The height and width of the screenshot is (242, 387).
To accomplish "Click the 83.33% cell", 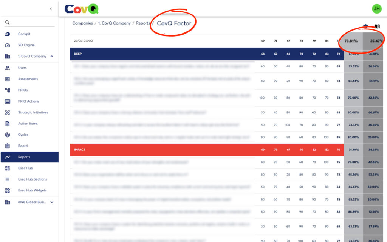I will click(353, 199).
